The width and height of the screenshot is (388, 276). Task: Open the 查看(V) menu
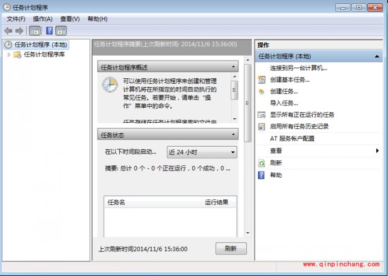pos(70,19)
